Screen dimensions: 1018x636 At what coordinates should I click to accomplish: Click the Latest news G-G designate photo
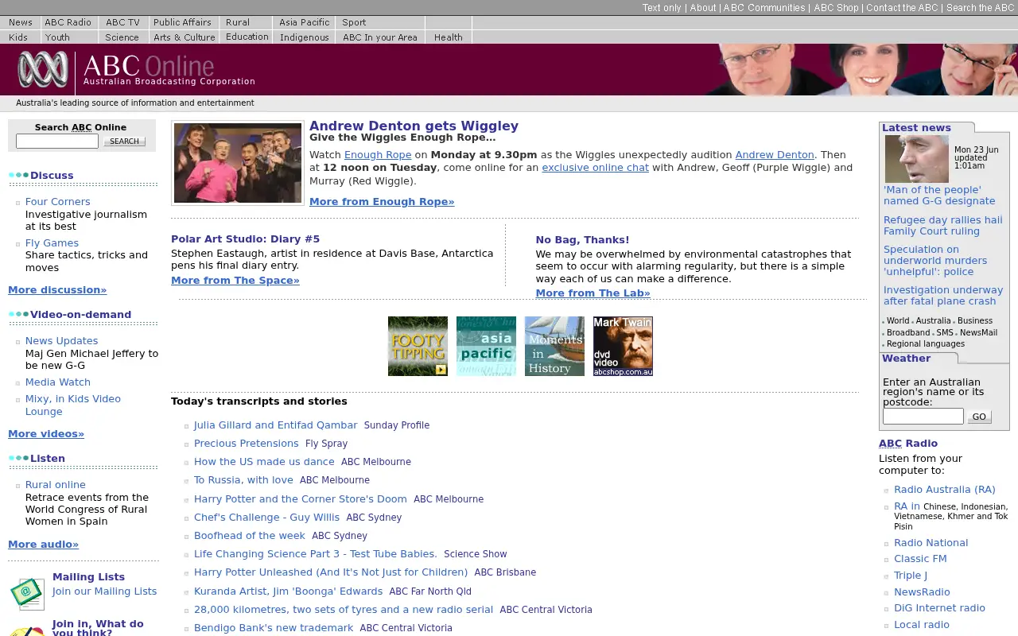coord(917,159)
